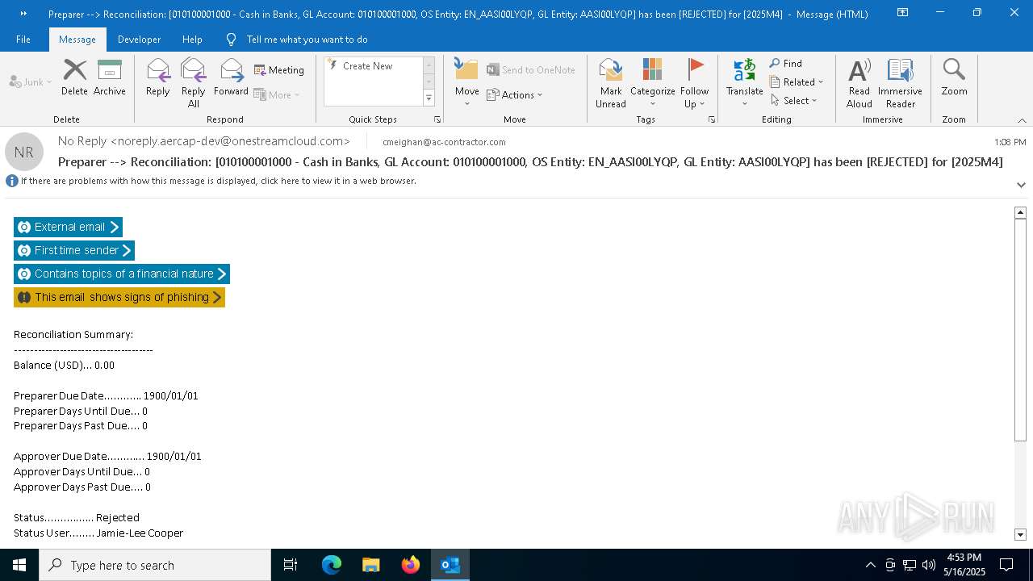Set a Follow Up flag
1033x581 pixels.
[x=694, y=83]
